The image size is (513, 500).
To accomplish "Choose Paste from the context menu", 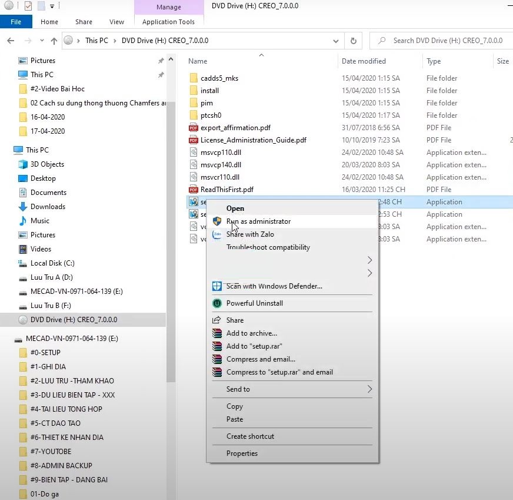I will coord(292,419).
